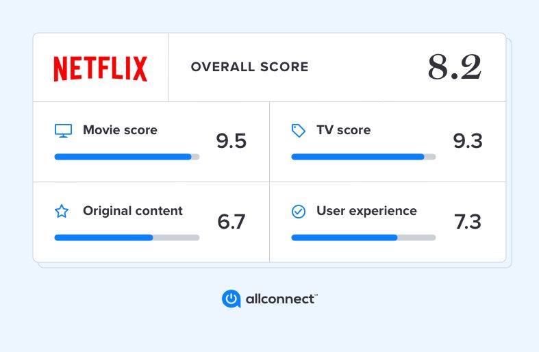Click the Allconnect power bubble icon
The height and width of the screenshot is (352, 539).
[x=231, y=299]
